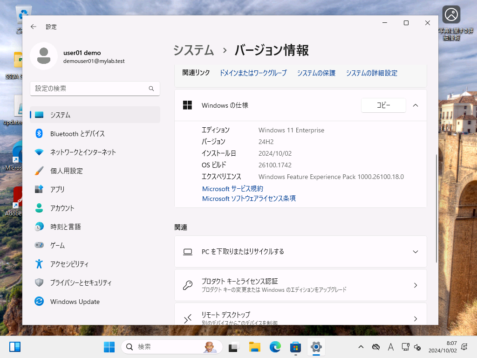Open リモート デスクトップ settings
This screenshot has height=358, width=477.
pyautogui.click(x=300, y=314)
